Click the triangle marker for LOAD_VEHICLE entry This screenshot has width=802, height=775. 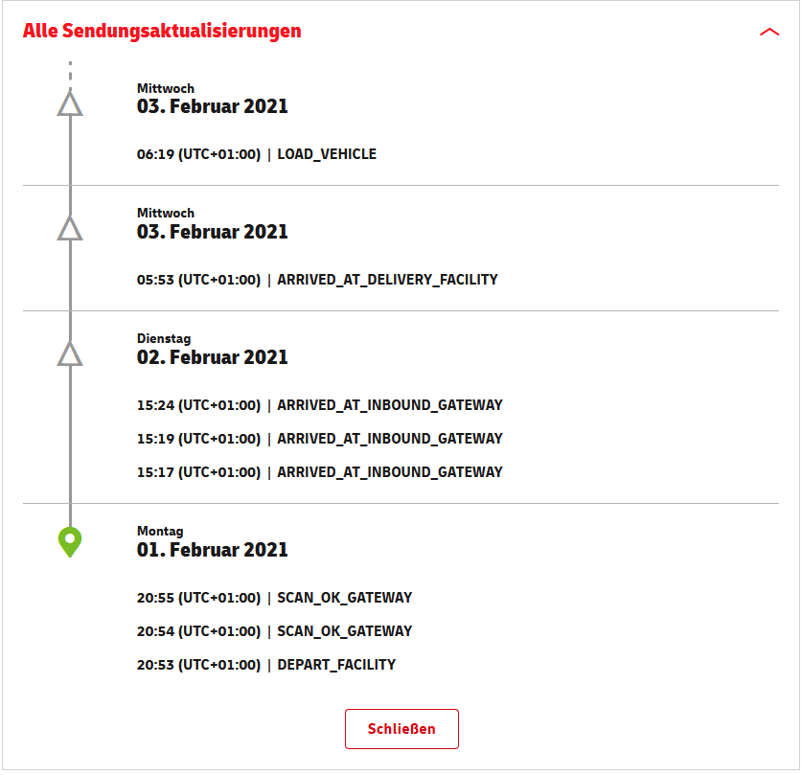70,103
